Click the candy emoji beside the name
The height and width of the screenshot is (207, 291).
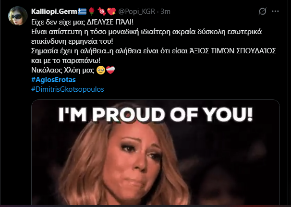[102, 12]
